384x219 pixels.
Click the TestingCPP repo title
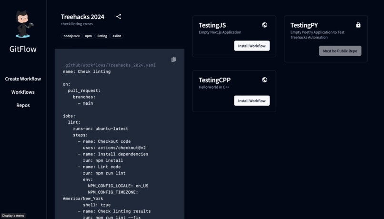coord(214,80)
